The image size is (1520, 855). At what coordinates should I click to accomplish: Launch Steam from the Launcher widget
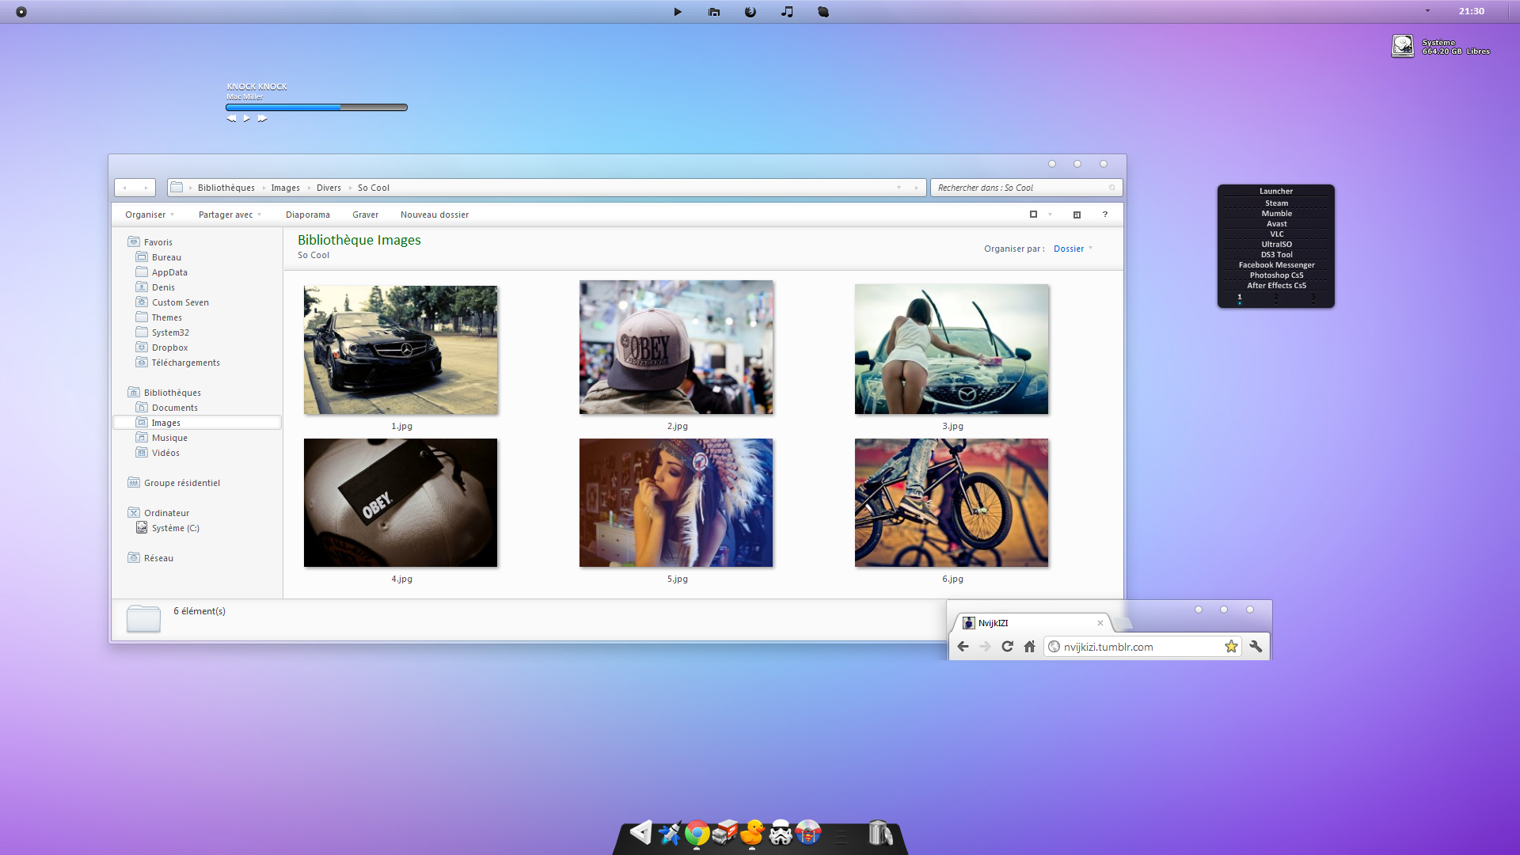[1276, 203]
